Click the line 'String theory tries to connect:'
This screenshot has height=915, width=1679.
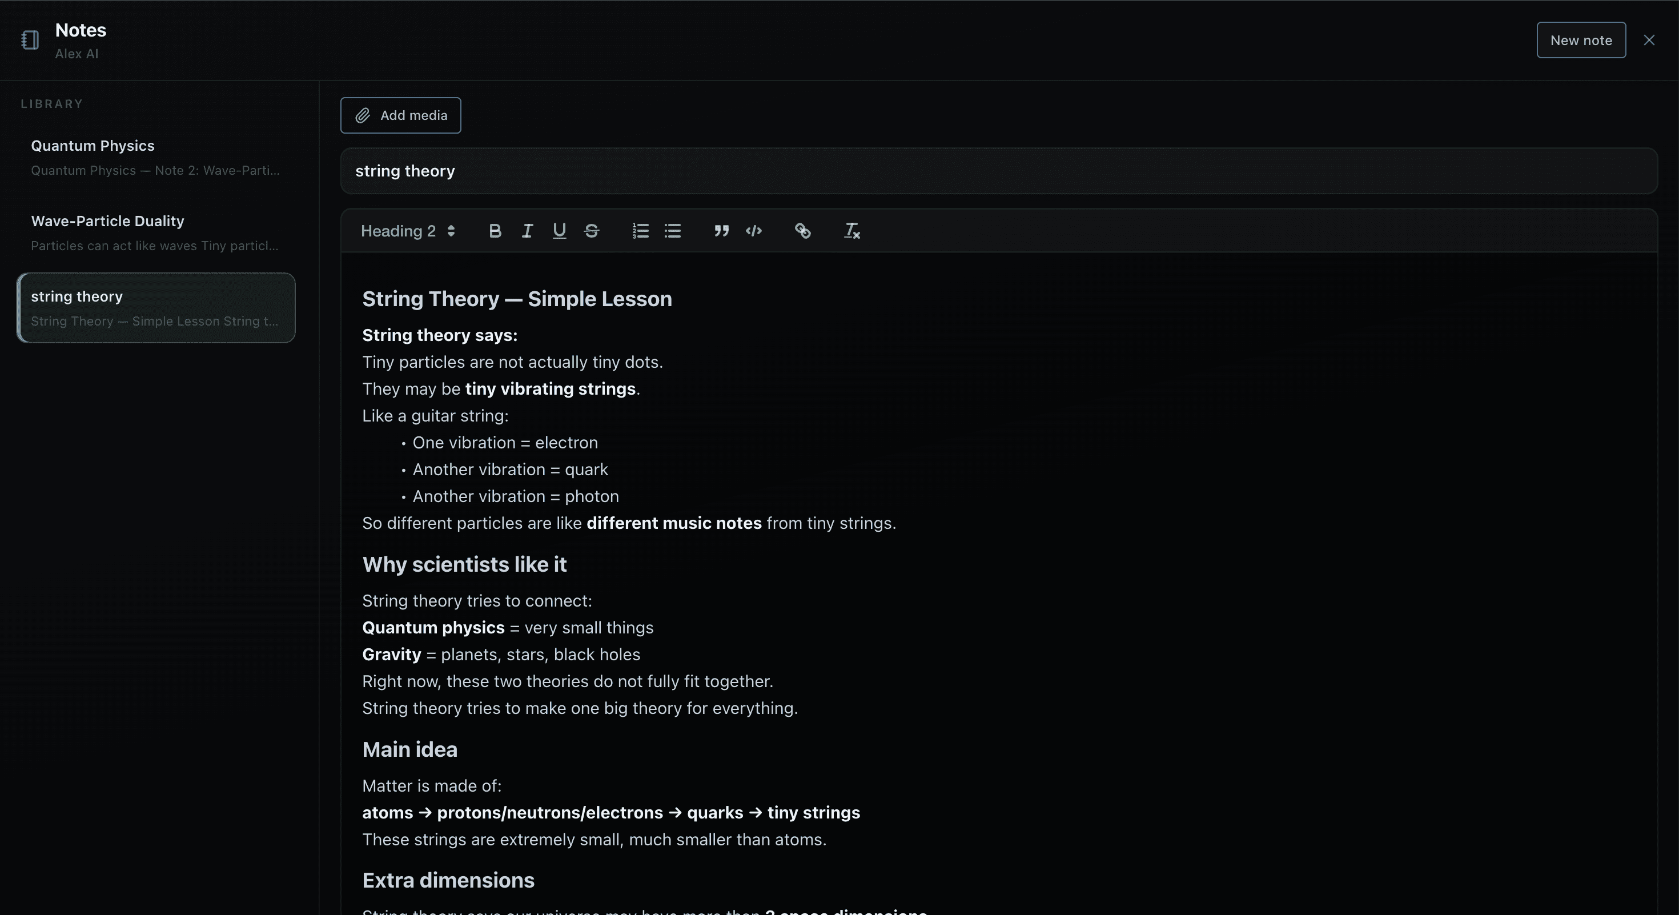tap(477, 601)
